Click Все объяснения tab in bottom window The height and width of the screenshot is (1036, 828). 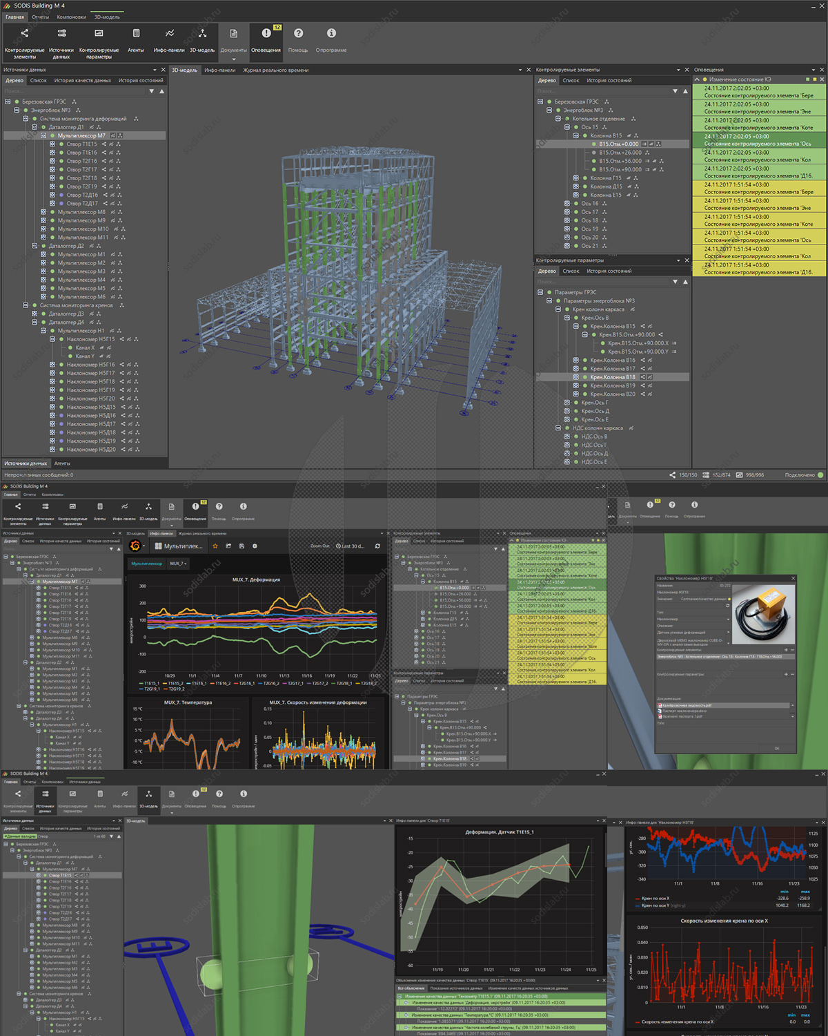click(x=410, y=988)
